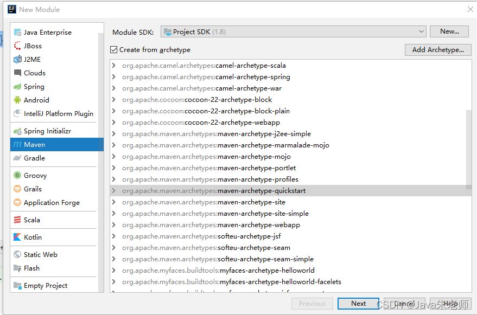Select IntelliJ Platform Plugin icon
Viewport: 477px width, 315px height.
click(17, 114)
